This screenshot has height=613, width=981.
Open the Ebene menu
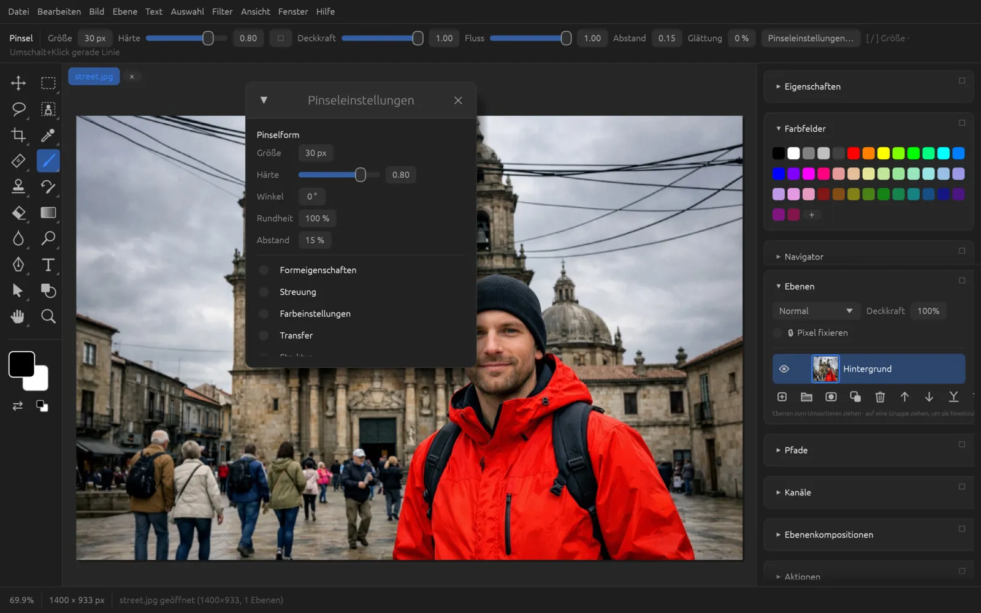point(125,12)
